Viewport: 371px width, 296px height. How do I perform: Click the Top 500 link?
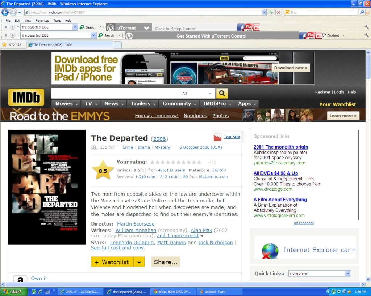tap(232, 137)
